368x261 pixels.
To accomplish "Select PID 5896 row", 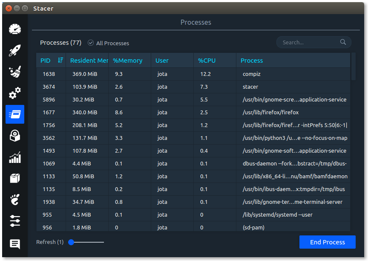I will (193, 100).
